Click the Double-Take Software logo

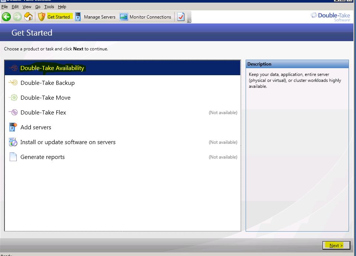click(x=330, y=17)
